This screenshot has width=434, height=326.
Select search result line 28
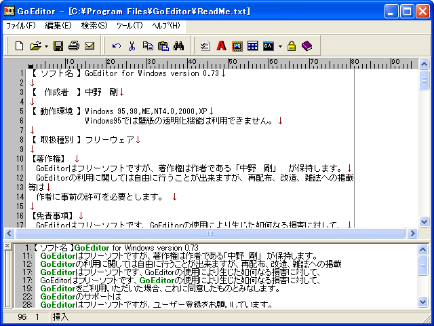(x=157, y=305)
